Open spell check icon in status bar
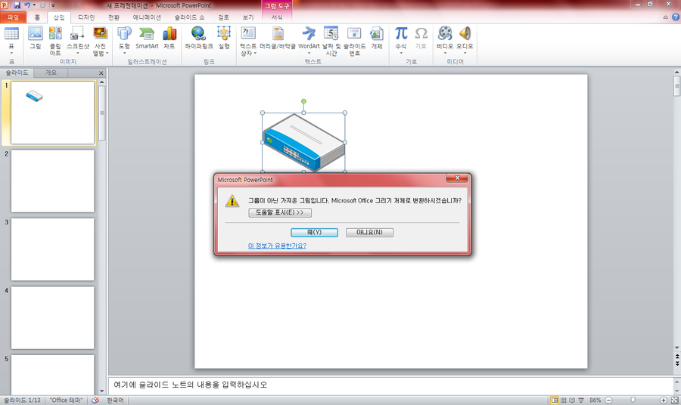 tap(95, 400)
